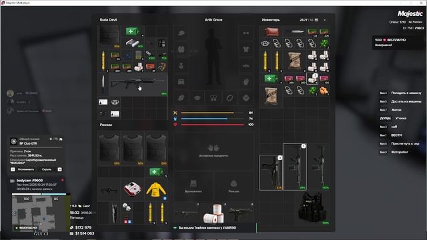Choose the Фоторобот action
Screen dimensions: 427x240
[400, 152]
